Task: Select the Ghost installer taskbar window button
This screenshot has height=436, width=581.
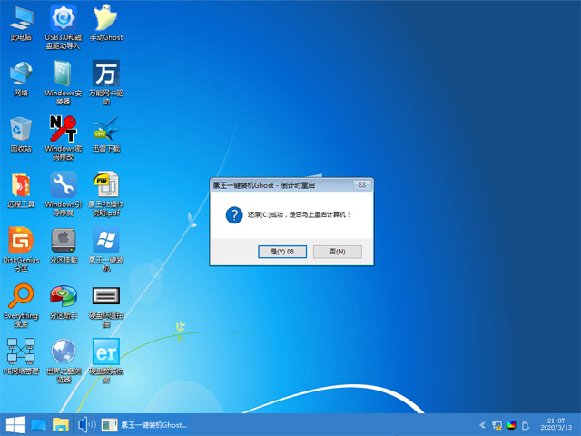Action: (145, 424)
